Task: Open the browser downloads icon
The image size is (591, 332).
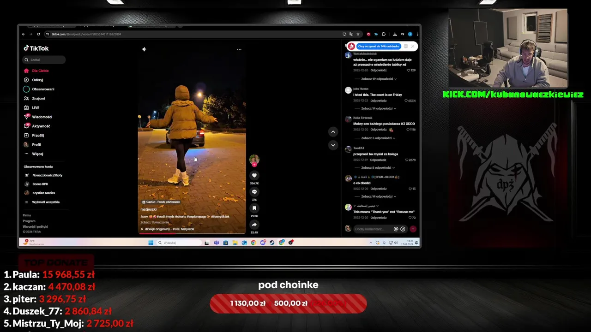Action: click(x=395, y=34)
